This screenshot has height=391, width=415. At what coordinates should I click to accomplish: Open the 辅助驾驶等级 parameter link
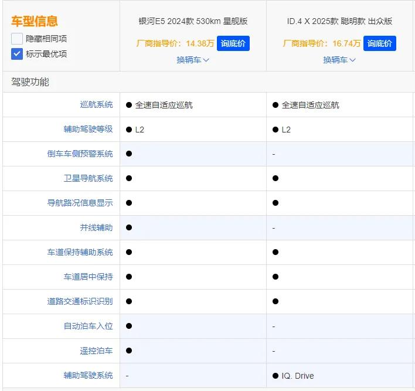(x=88, y=129)
